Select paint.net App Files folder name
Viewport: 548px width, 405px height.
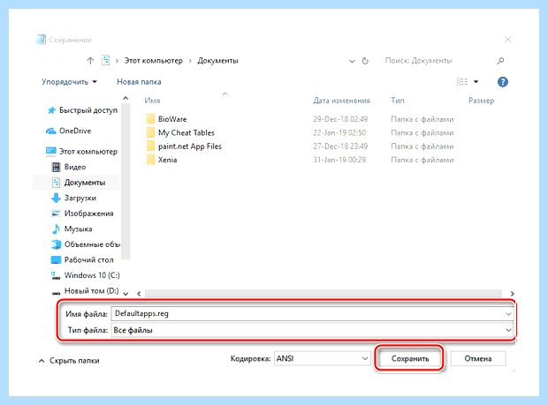(190, 146)
